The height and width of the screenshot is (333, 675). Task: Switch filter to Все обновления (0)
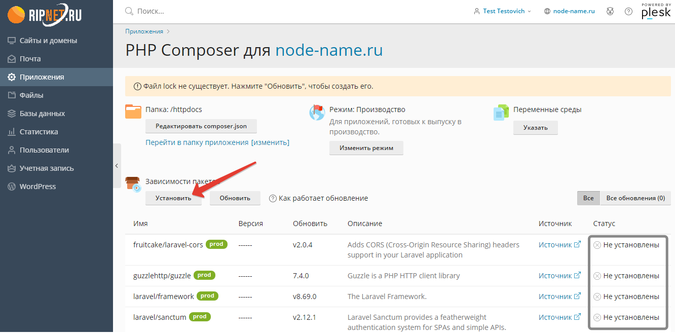(635, 198)
